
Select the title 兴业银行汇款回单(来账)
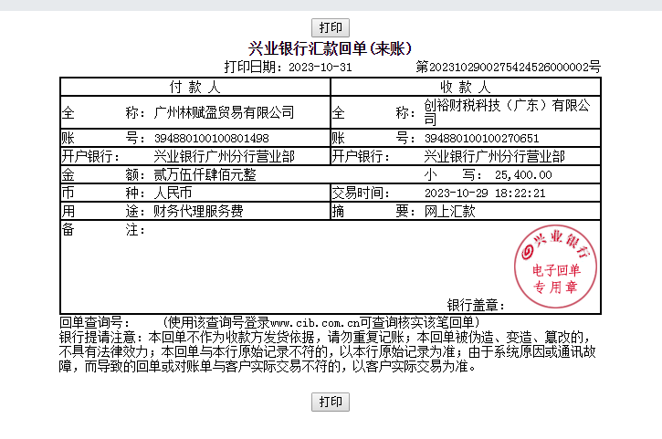click(x=330, y=48)
